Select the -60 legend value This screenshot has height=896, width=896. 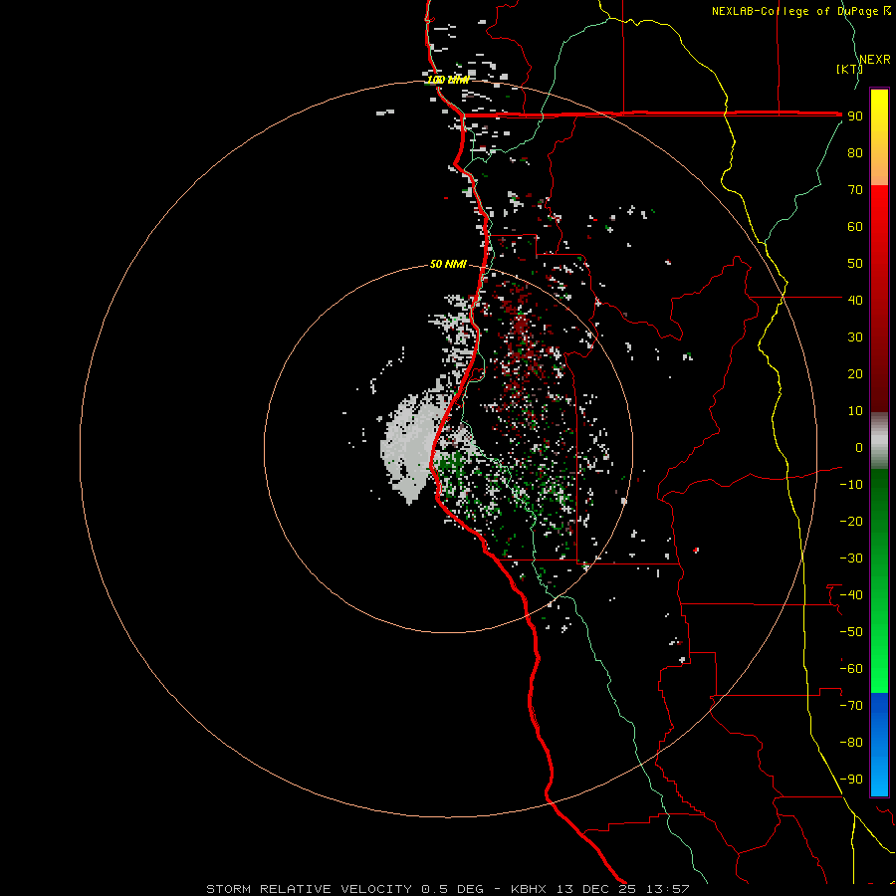pos(851,669)
